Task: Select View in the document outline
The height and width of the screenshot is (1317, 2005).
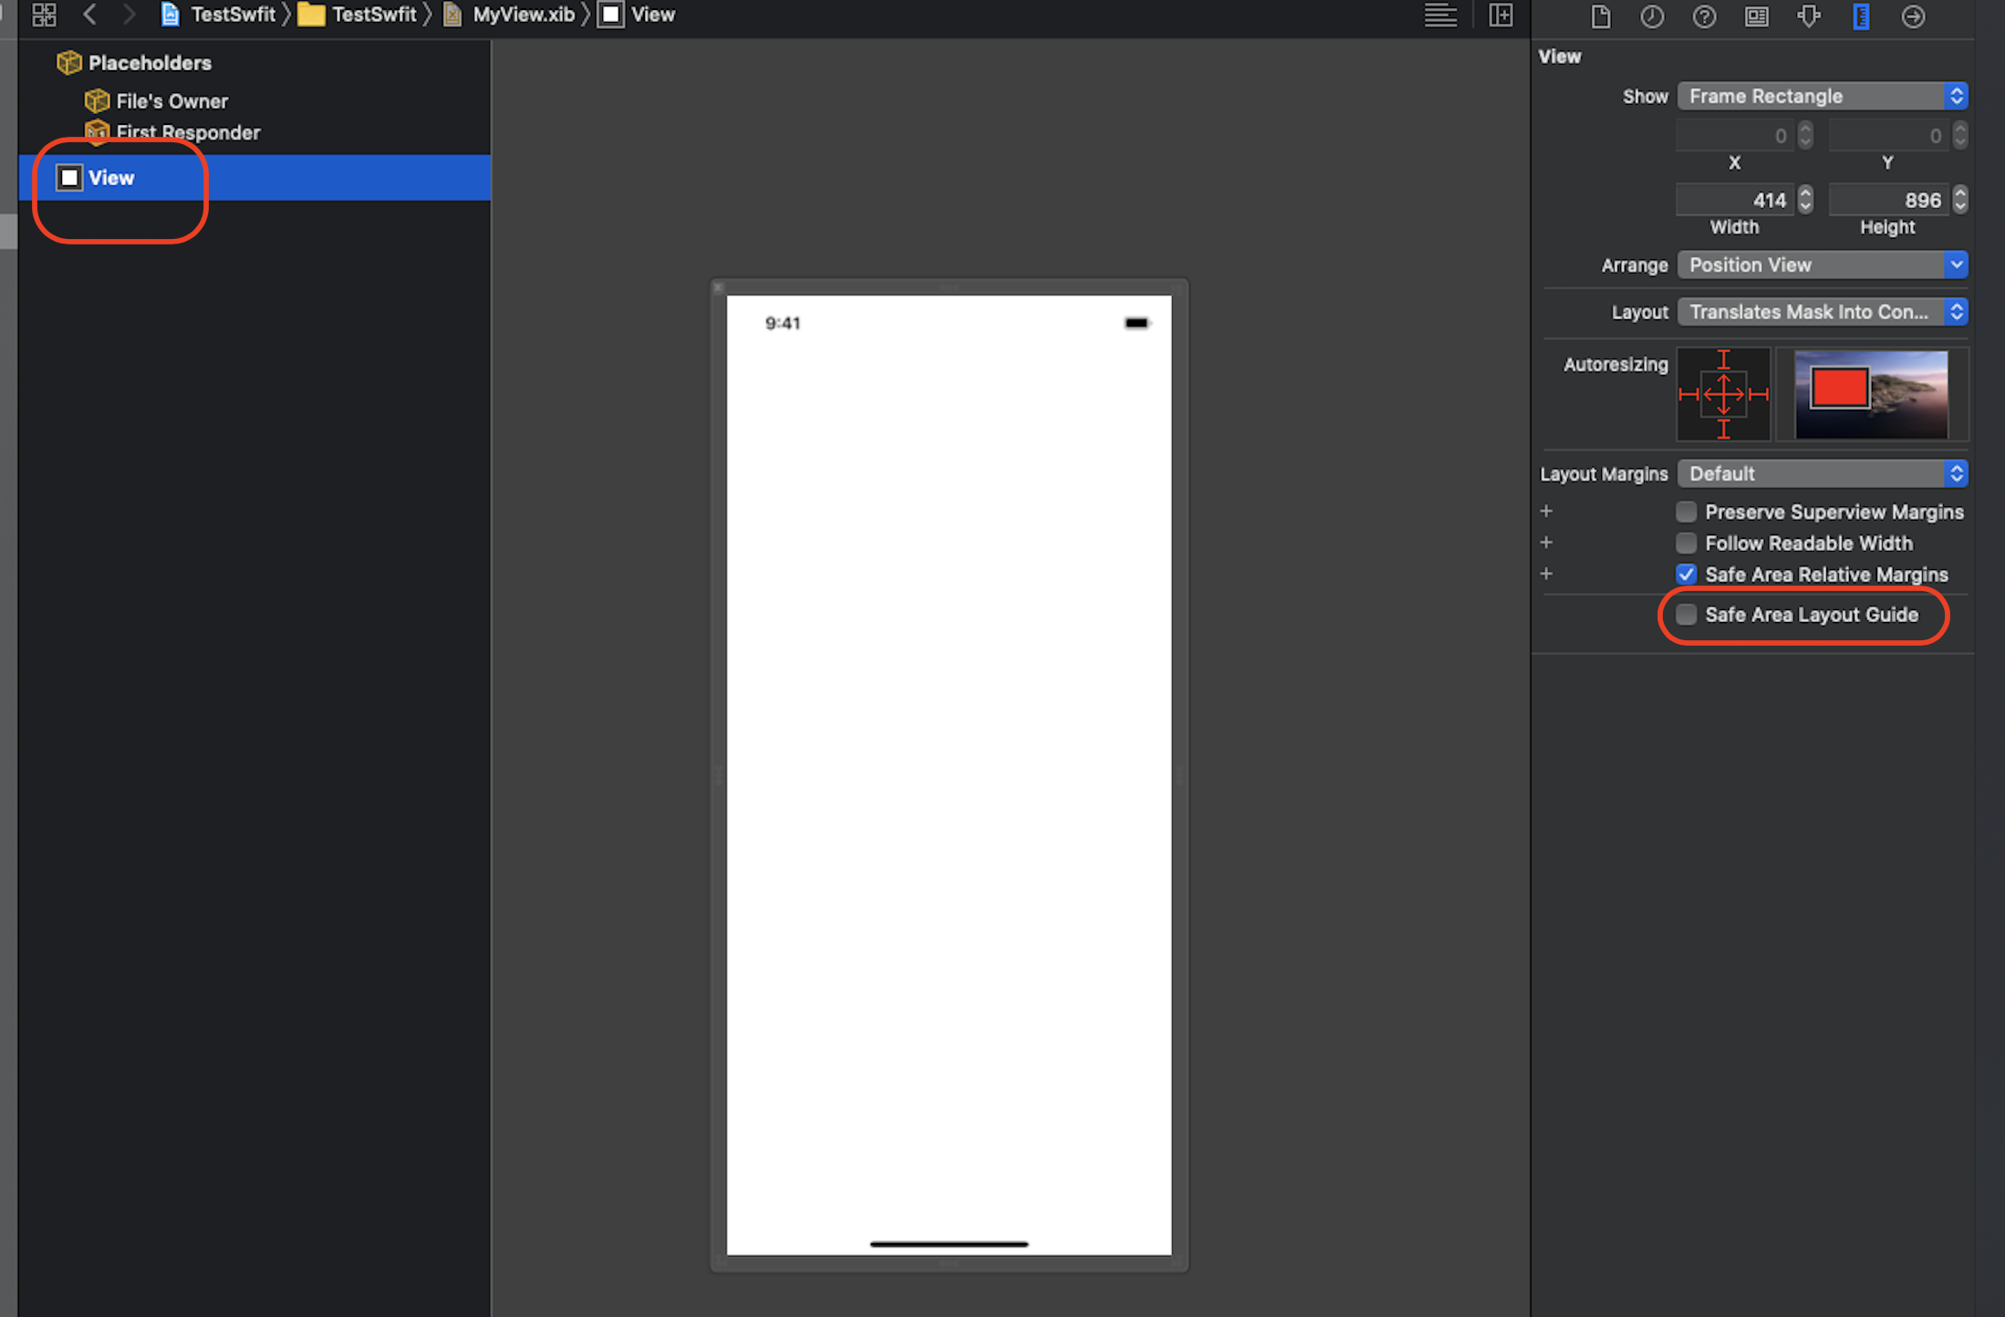Action: [x=110, y=178]
